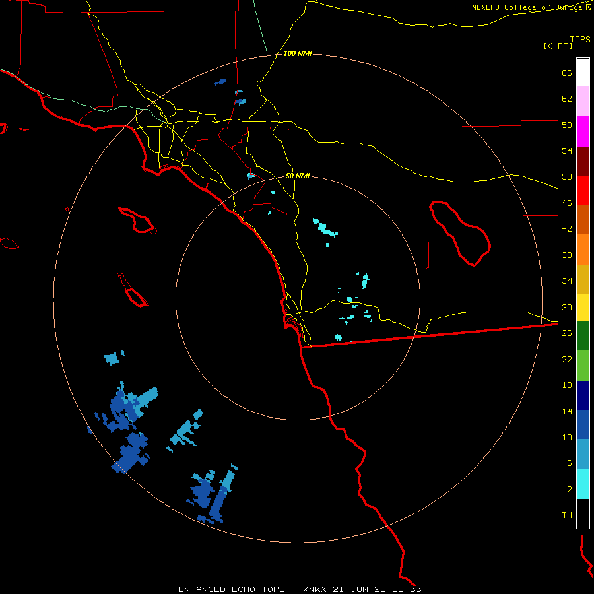Click the black TH threshold legend swatch
Screen dimensions: 594x594
(x=583, y=513)
